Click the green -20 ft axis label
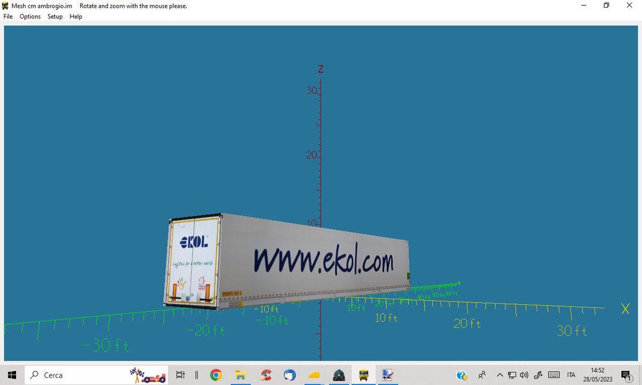The image size is (642, 385). (206, 330)
